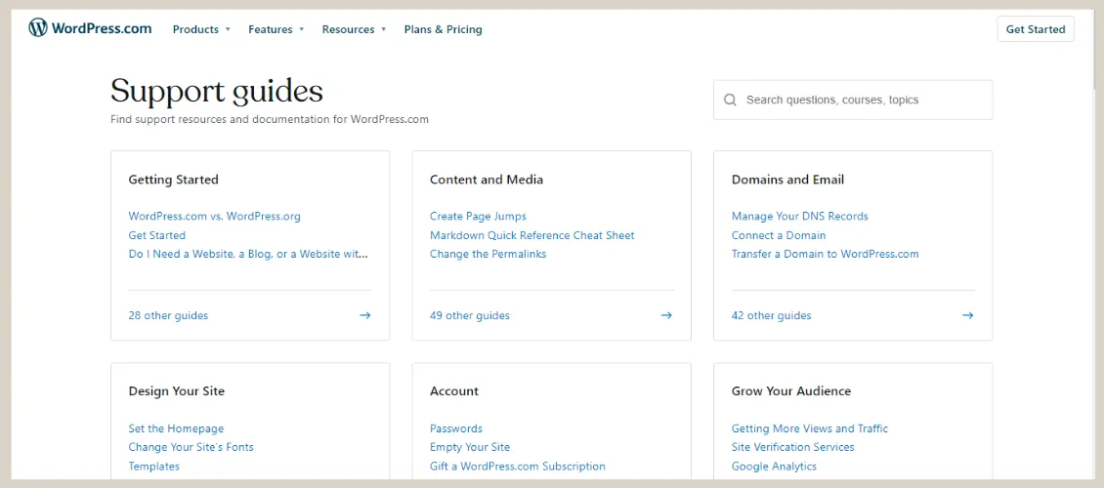Open Change the Permalinks guide
This screenshot has width=1104, height=488.
pyautogui.click(x=488, y=254)
